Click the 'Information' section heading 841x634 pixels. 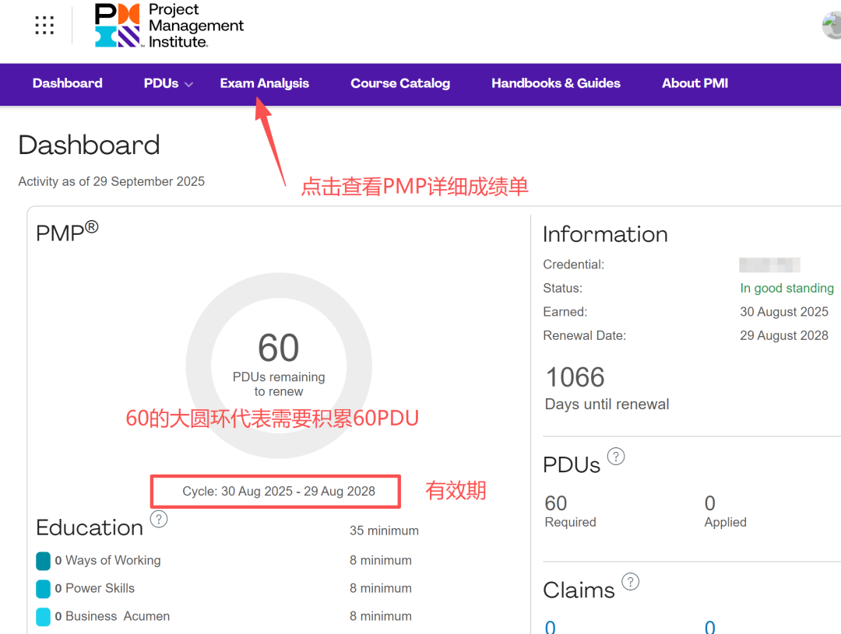pyautogui.click(x=605, y=234)
